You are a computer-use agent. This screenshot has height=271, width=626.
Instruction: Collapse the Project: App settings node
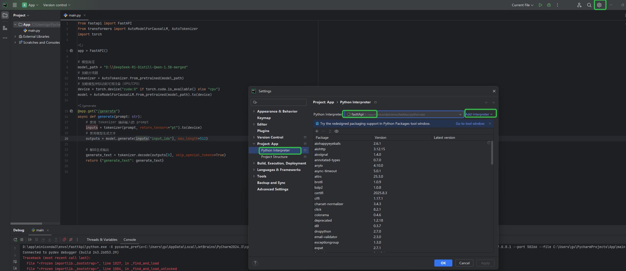(254, 144)
